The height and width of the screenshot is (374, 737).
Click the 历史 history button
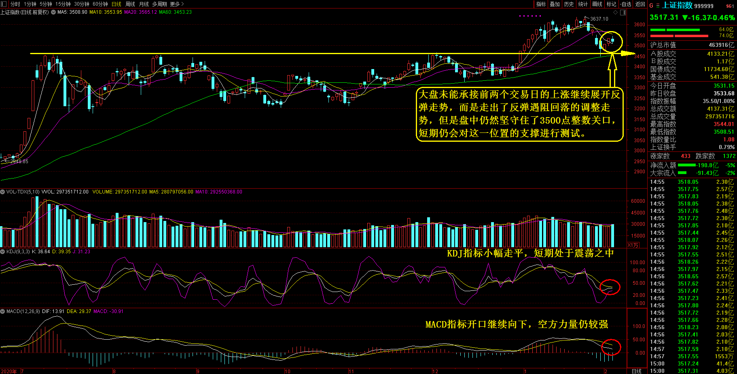[569, 4]
